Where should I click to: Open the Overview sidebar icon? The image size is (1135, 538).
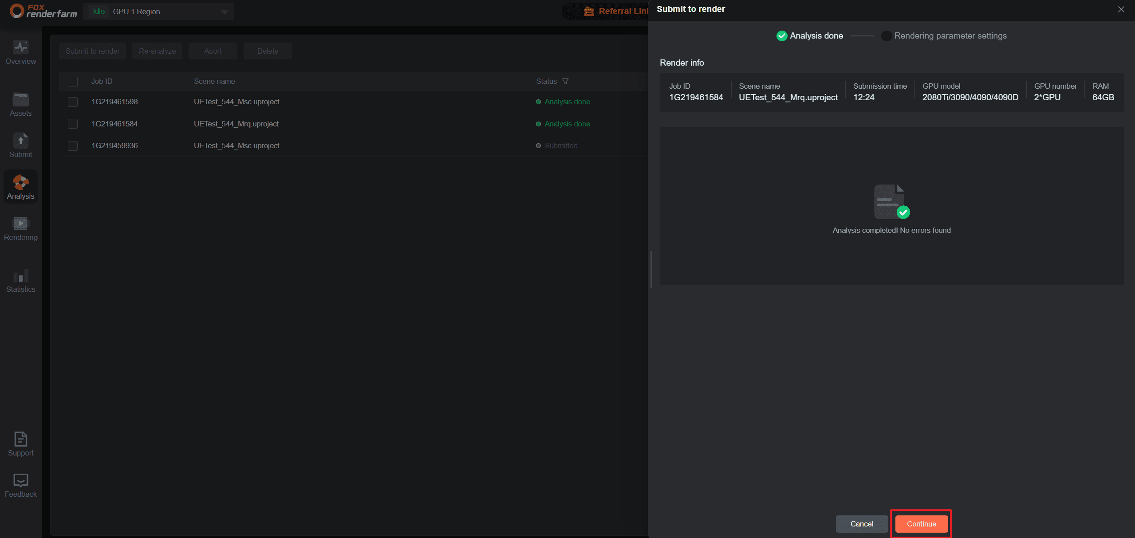coord(21,47)
